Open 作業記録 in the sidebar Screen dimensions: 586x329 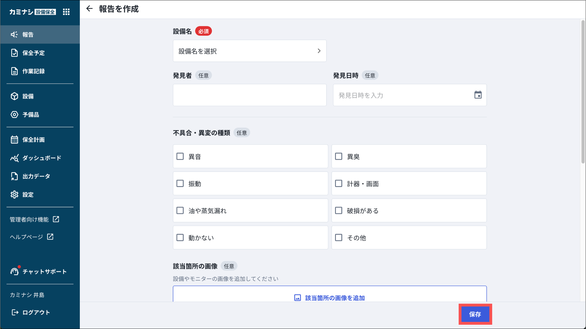pyautogui.click(x=33, y=71)
